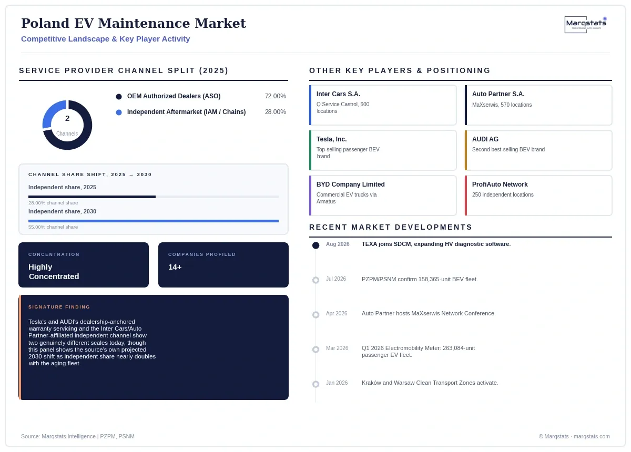The image size is (631, 452).
Task: Click the Aug 2026 timeline marker dot
Action: (x=315, y=245)
